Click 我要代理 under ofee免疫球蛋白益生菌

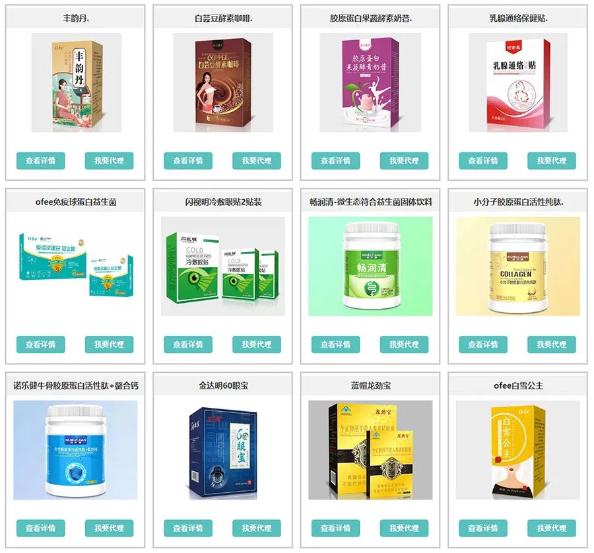(109, 344)
